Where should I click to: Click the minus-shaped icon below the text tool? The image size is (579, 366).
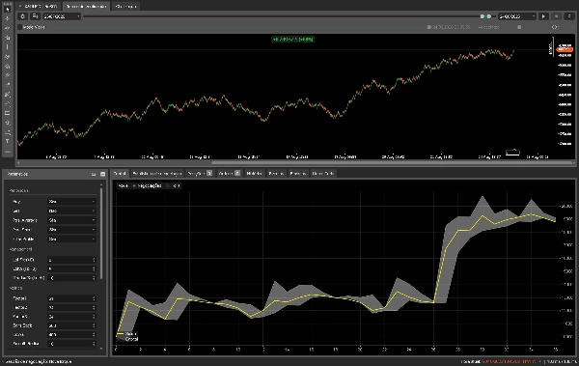7,152
